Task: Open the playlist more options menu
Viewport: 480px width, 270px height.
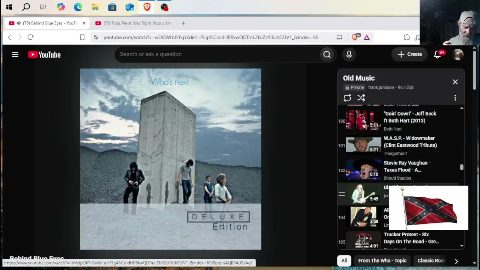Action: (x=455, y=98)
